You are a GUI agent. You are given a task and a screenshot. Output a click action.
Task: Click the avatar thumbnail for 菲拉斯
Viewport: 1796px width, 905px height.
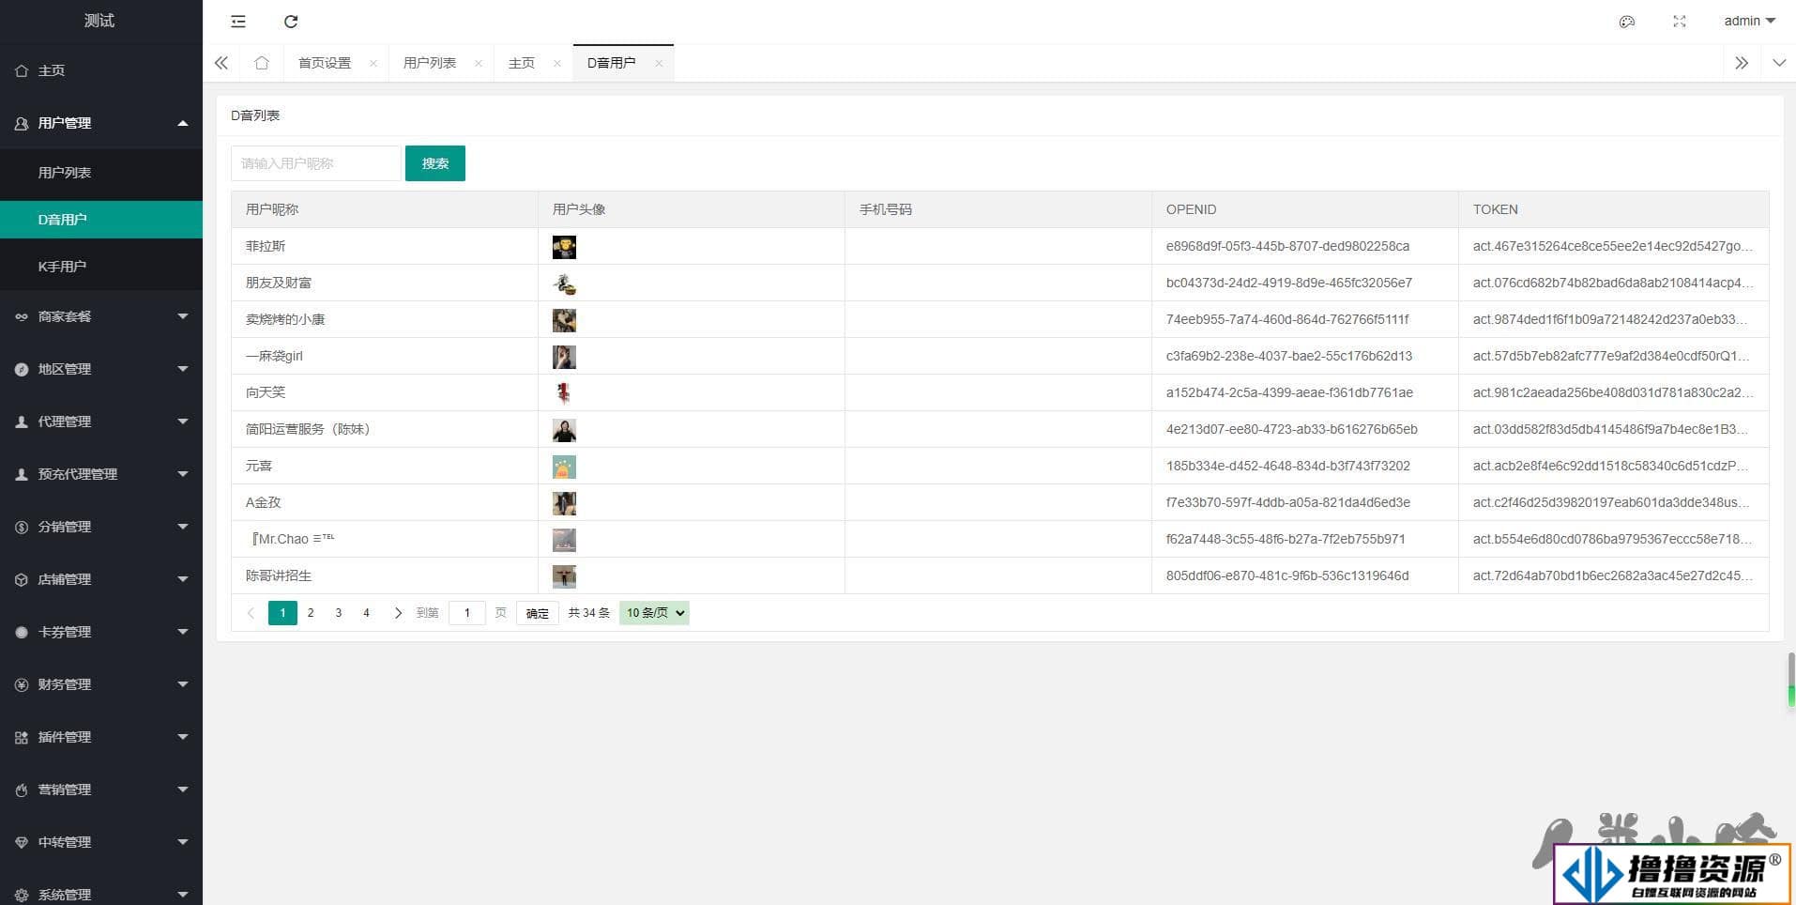tap(564, 247)
